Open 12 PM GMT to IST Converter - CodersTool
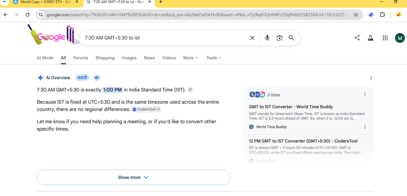 point(303,141)
